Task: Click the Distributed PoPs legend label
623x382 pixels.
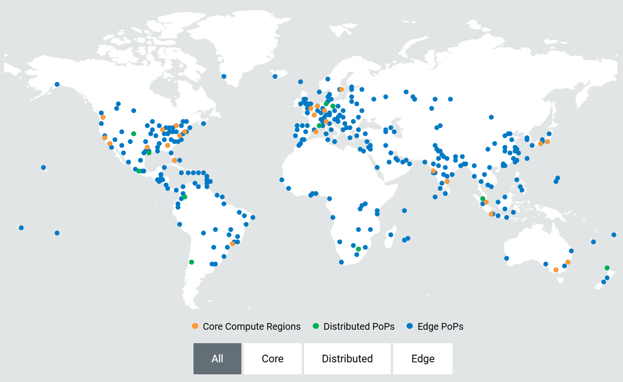Action: tap(359, 326)
